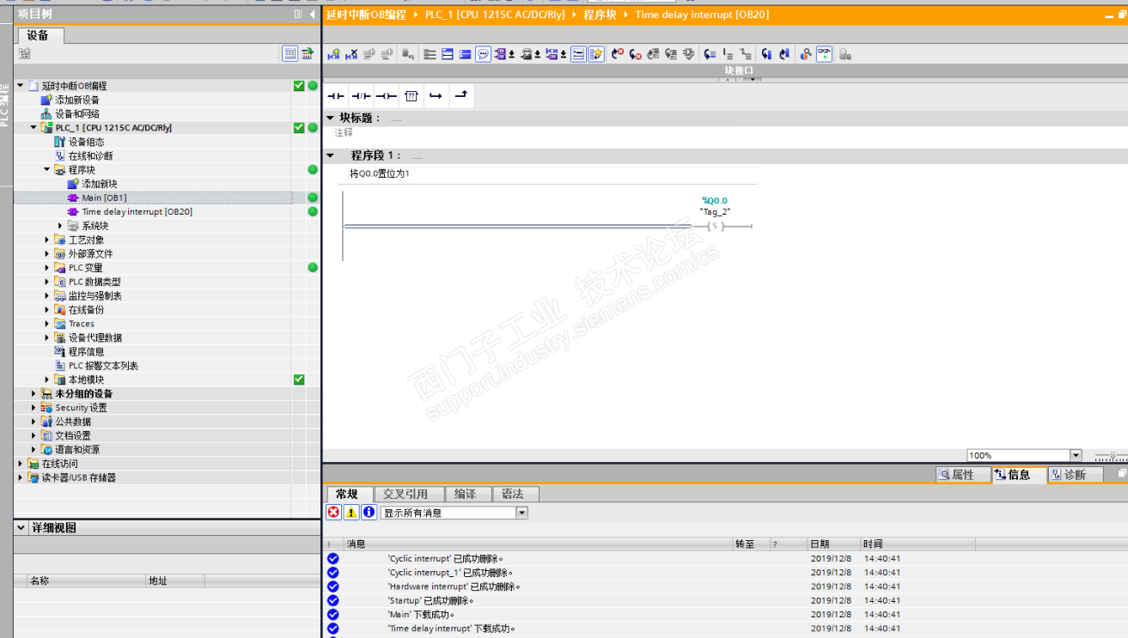Screen dimensions: 1128x638
Task: Collapse the 详细视图 detail view panel
Action: pyautogui.click(x=21, y=527)
